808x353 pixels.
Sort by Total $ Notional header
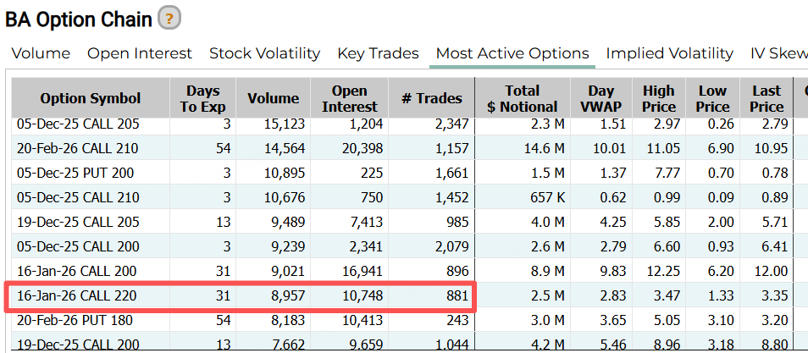522,99
